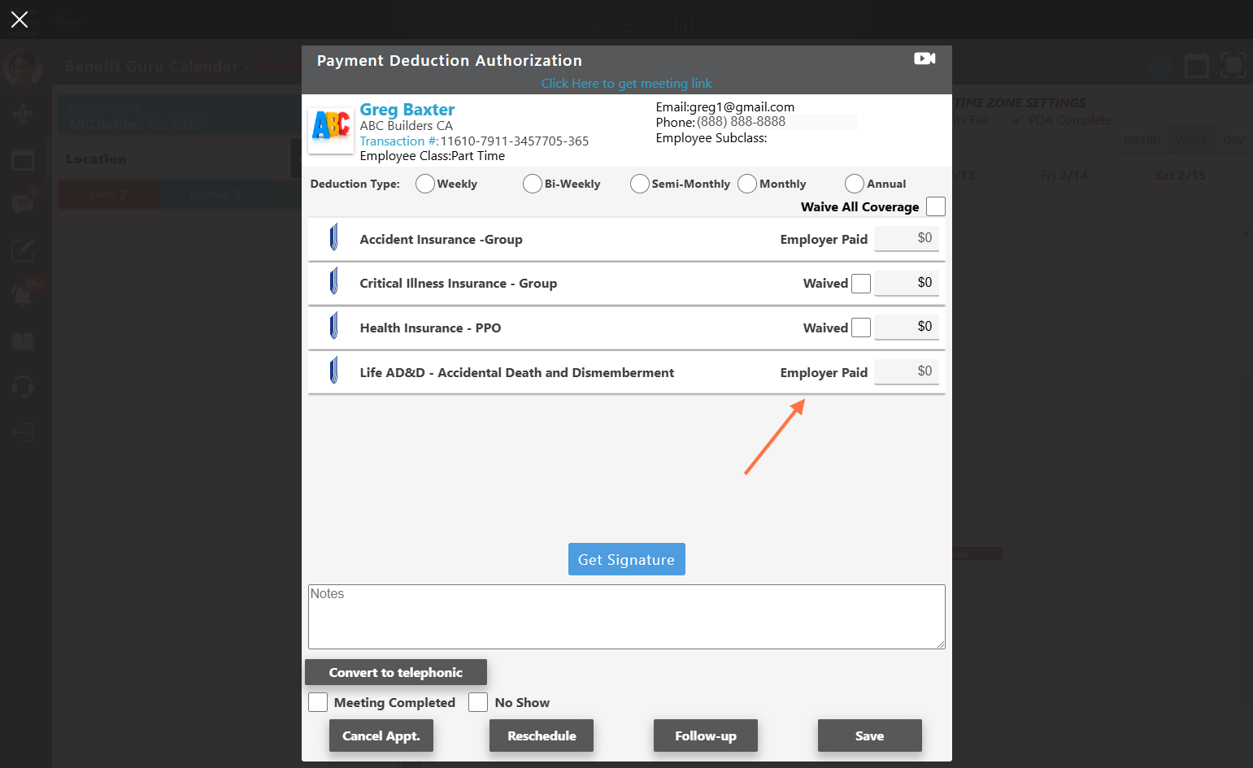
Task: Select Bi-Weekly deduction type
Action: (x=533, y=184)
